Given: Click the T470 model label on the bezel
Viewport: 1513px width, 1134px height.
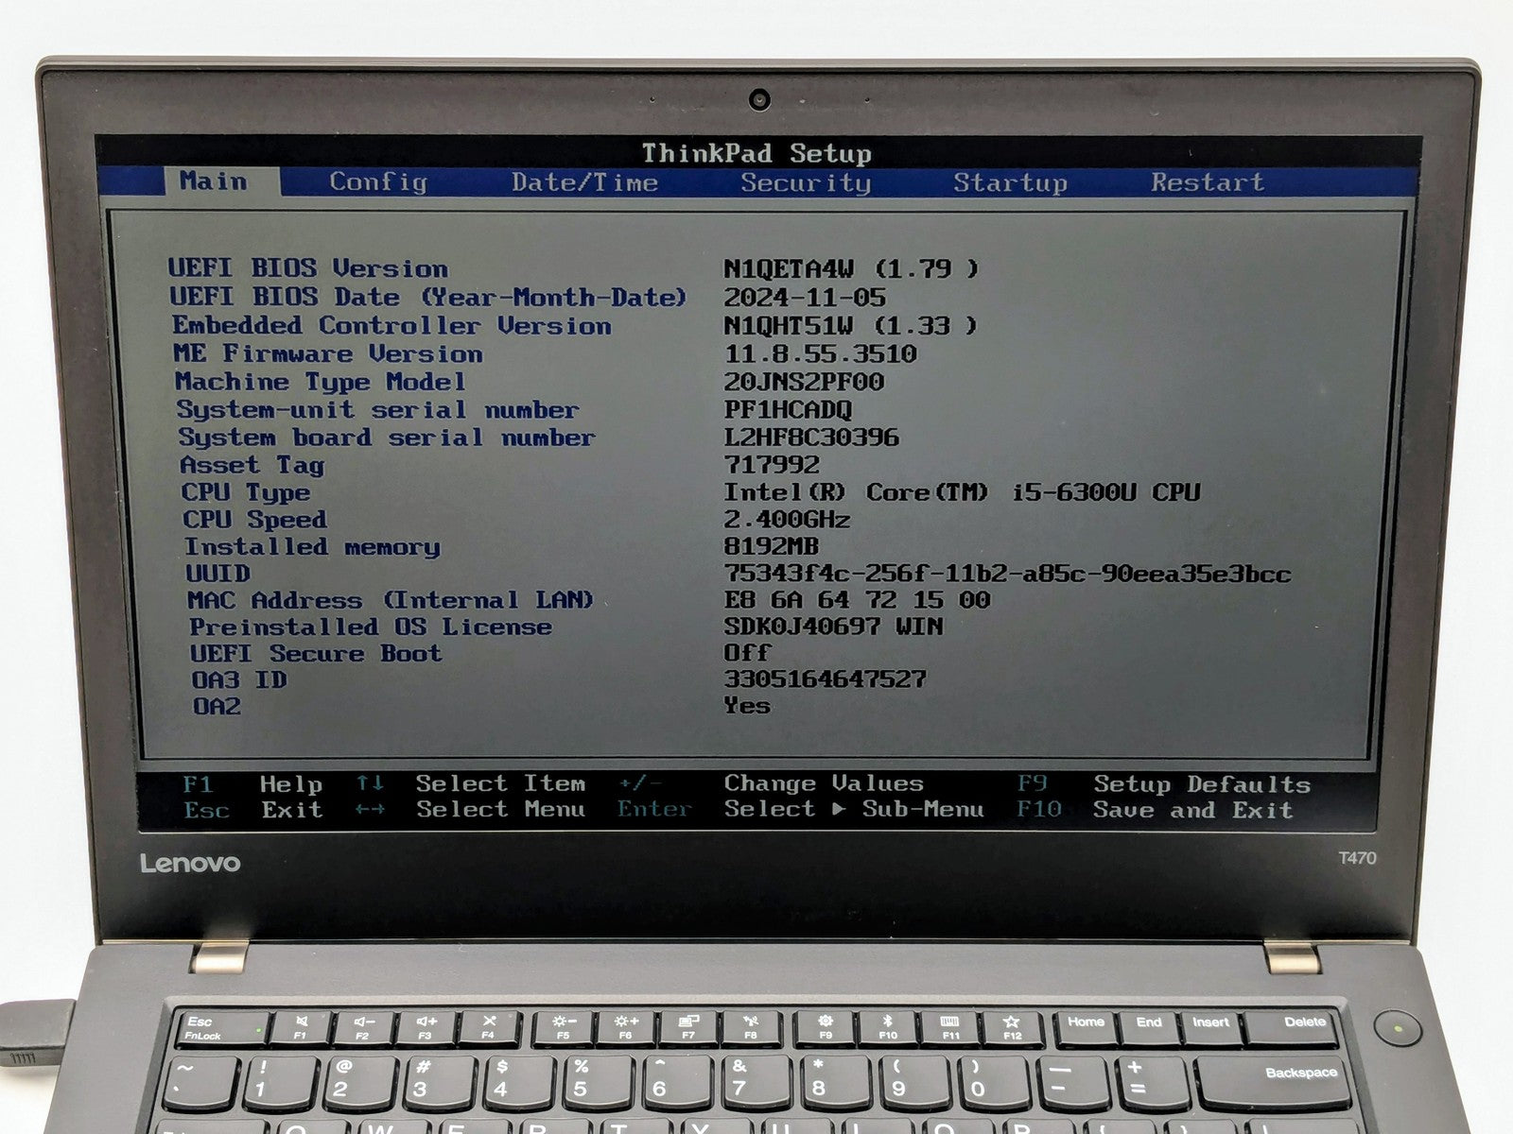Looking at the screenshot, I should [x=1357, y=858].
